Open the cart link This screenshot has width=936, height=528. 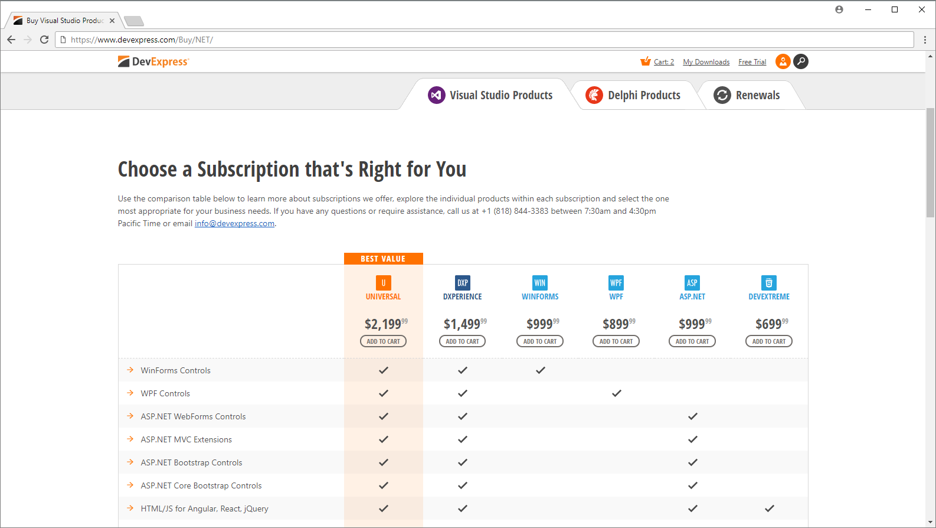pos(663,62)
